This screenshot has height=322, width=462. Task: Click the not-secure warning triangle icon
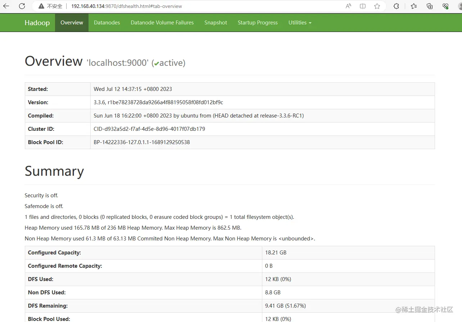click(42, 6)
